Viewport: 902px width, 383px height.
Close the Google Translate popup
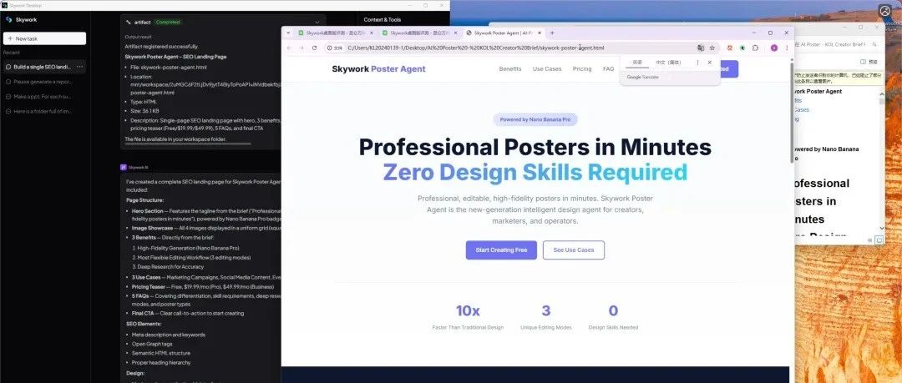709,62
